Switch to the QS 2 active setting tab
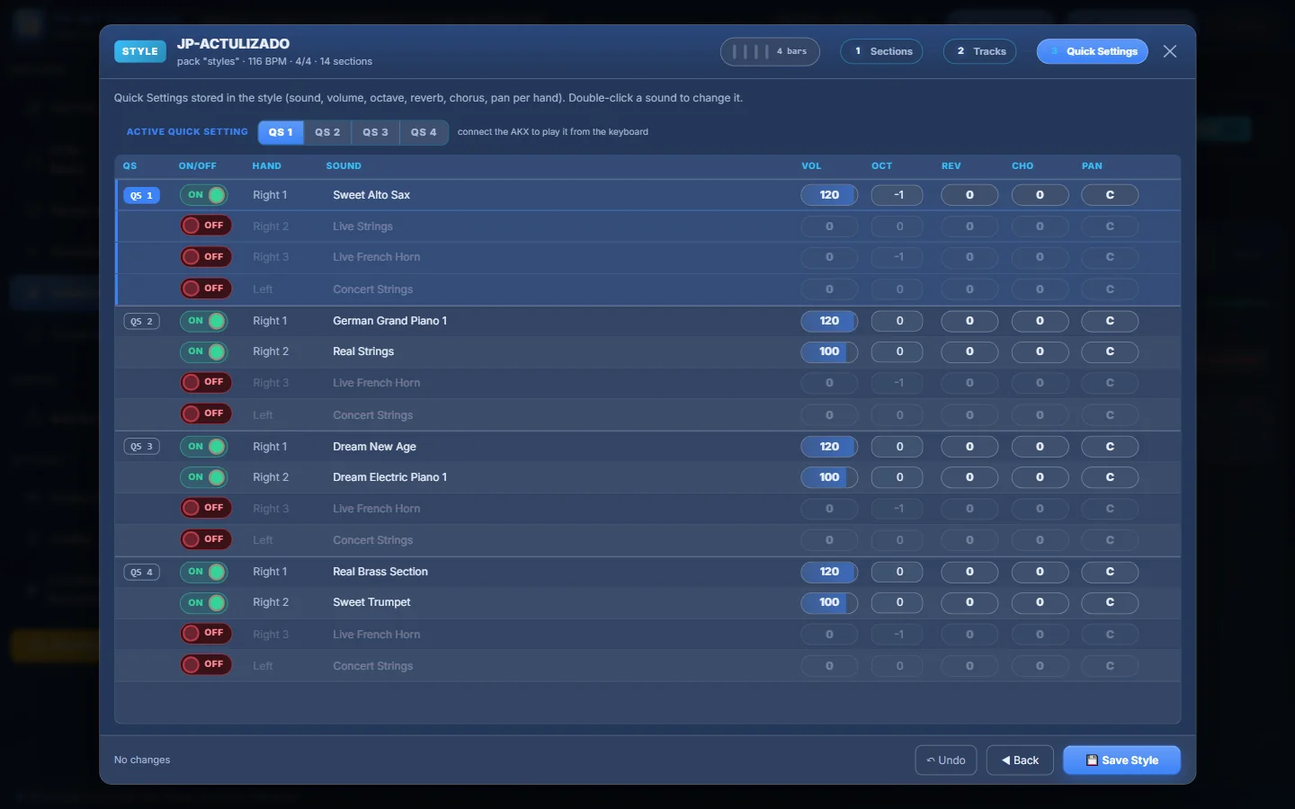 (327, 132)
